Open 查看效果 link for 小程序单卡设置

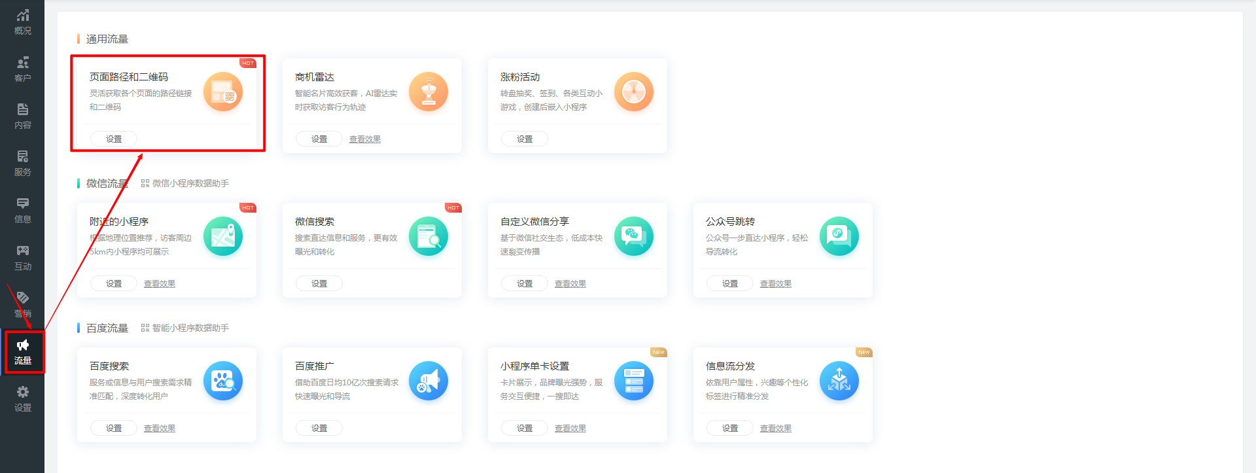(570, 429)
